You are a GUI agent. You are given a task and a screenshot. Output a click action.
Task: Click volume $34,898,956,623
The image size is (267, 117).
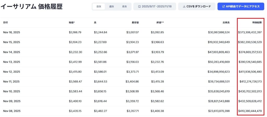coord(219,72)
